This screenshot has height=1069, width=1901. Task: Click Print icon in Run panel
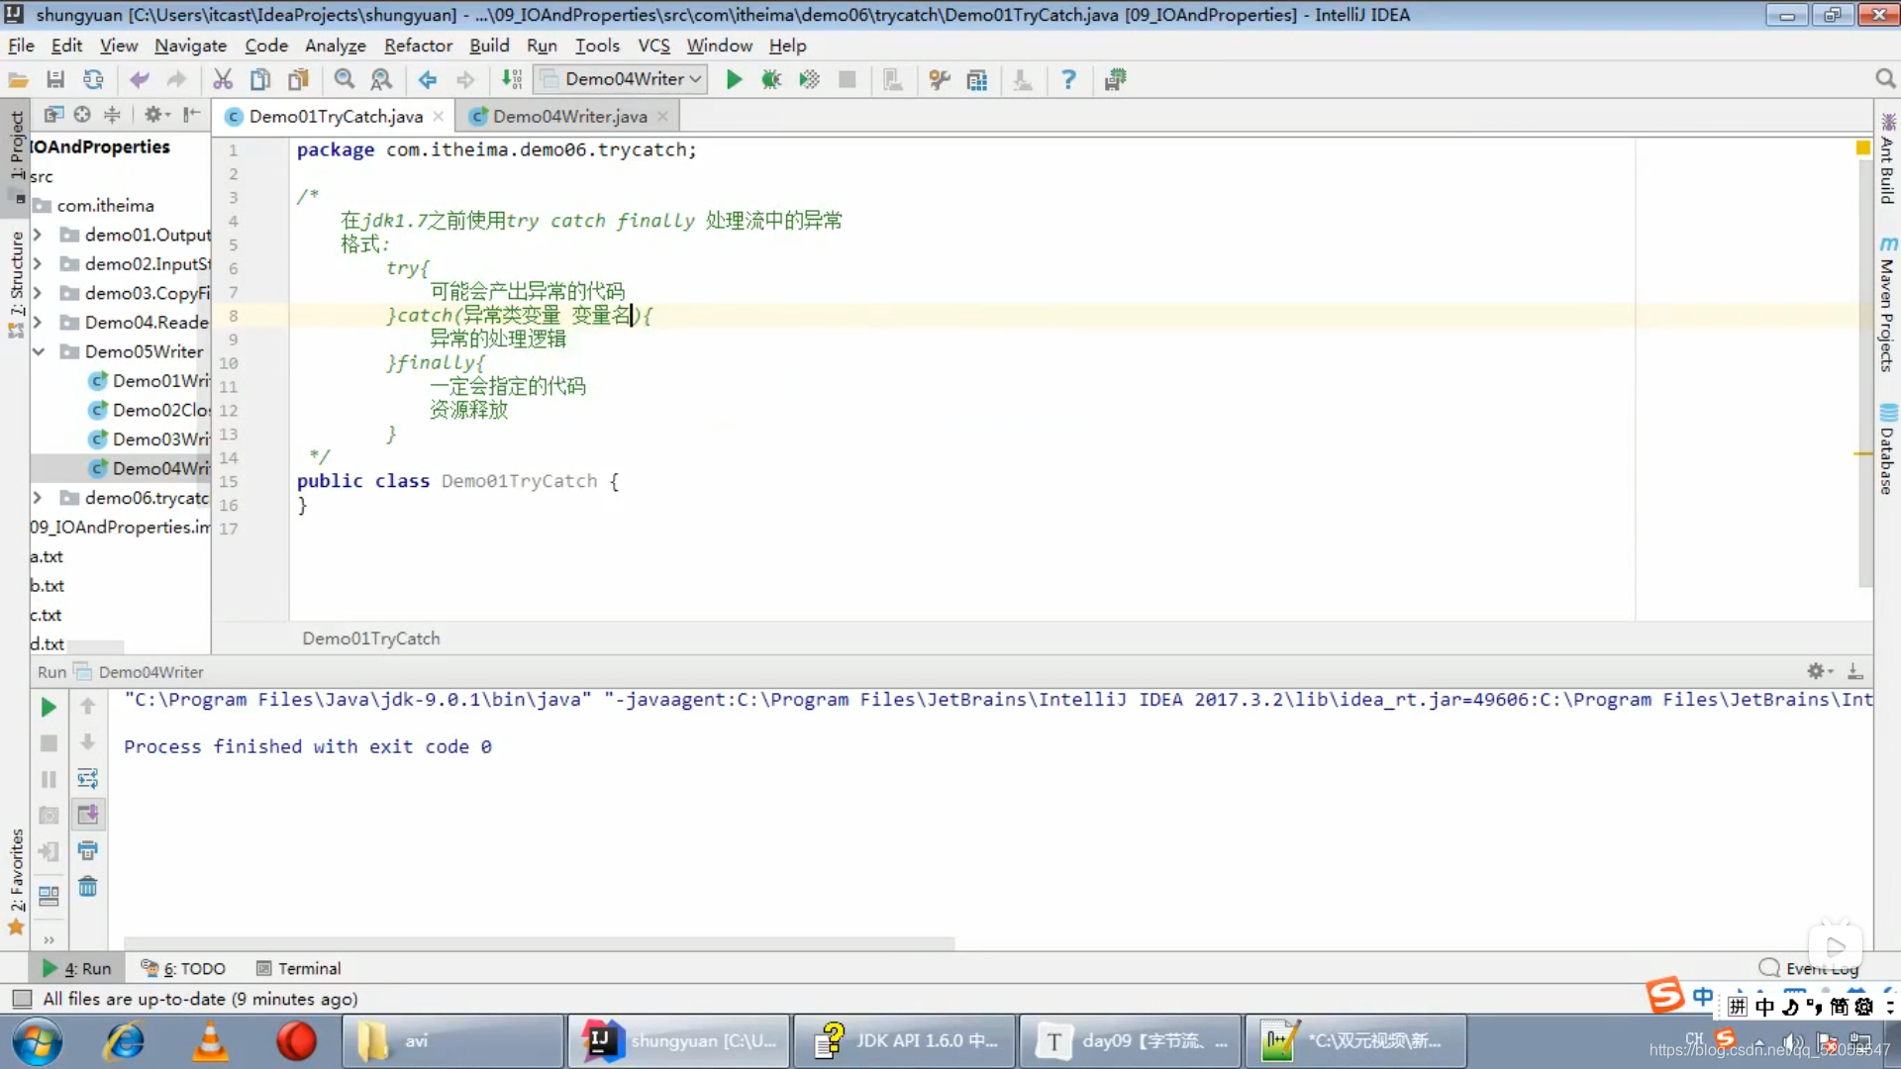(x=87, y=850)
